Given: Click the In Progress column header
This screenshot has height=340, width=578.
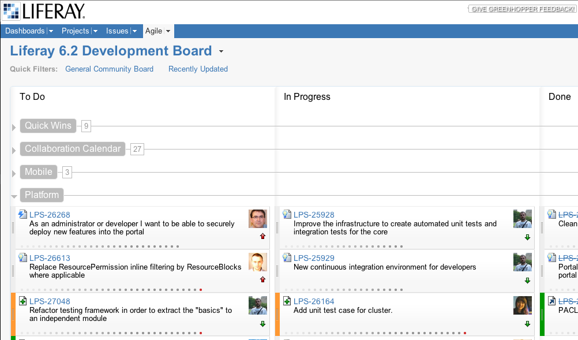Looking at the screenshot, I should [x=307, y=96].
